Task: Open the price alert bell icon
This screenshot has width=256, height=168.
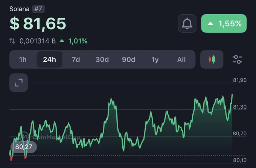Action: (187, 23)
